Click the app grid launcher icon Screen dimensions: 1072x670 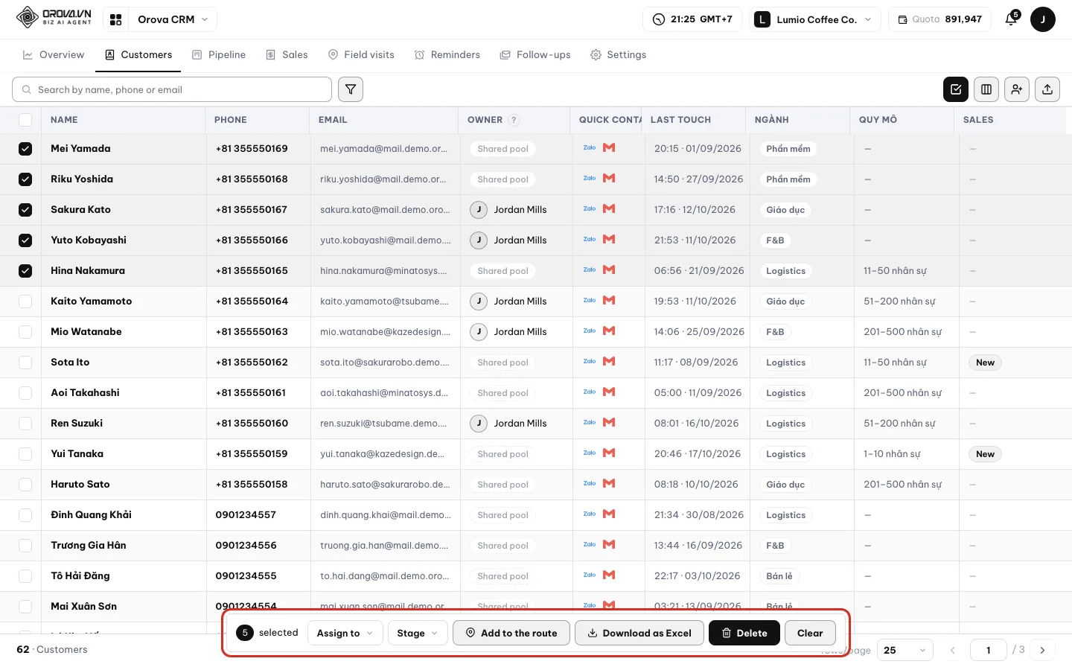(115, 19)
